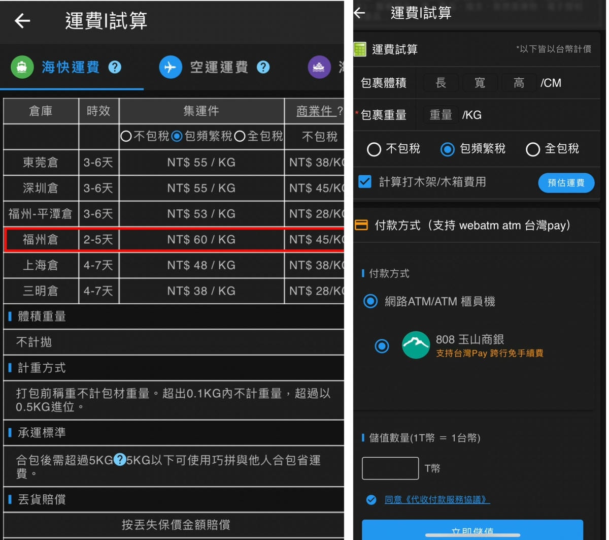Select the 福州-平潭倉 warehouse cell

[41, 214]
